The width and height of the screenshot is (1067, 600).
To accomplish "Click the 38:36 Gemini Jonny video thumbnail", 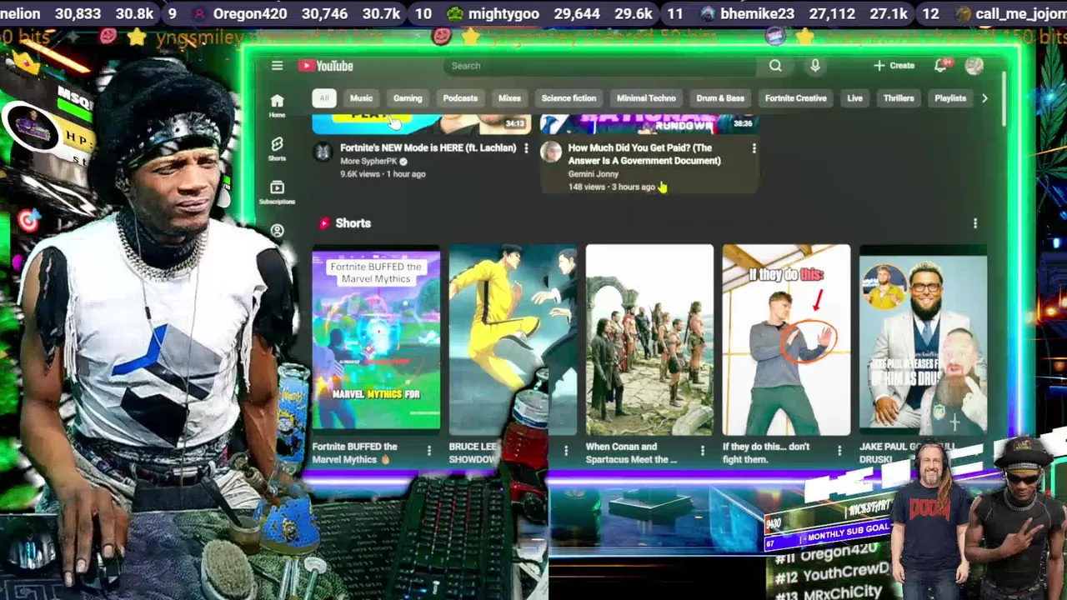I will [x=649, y=125].
